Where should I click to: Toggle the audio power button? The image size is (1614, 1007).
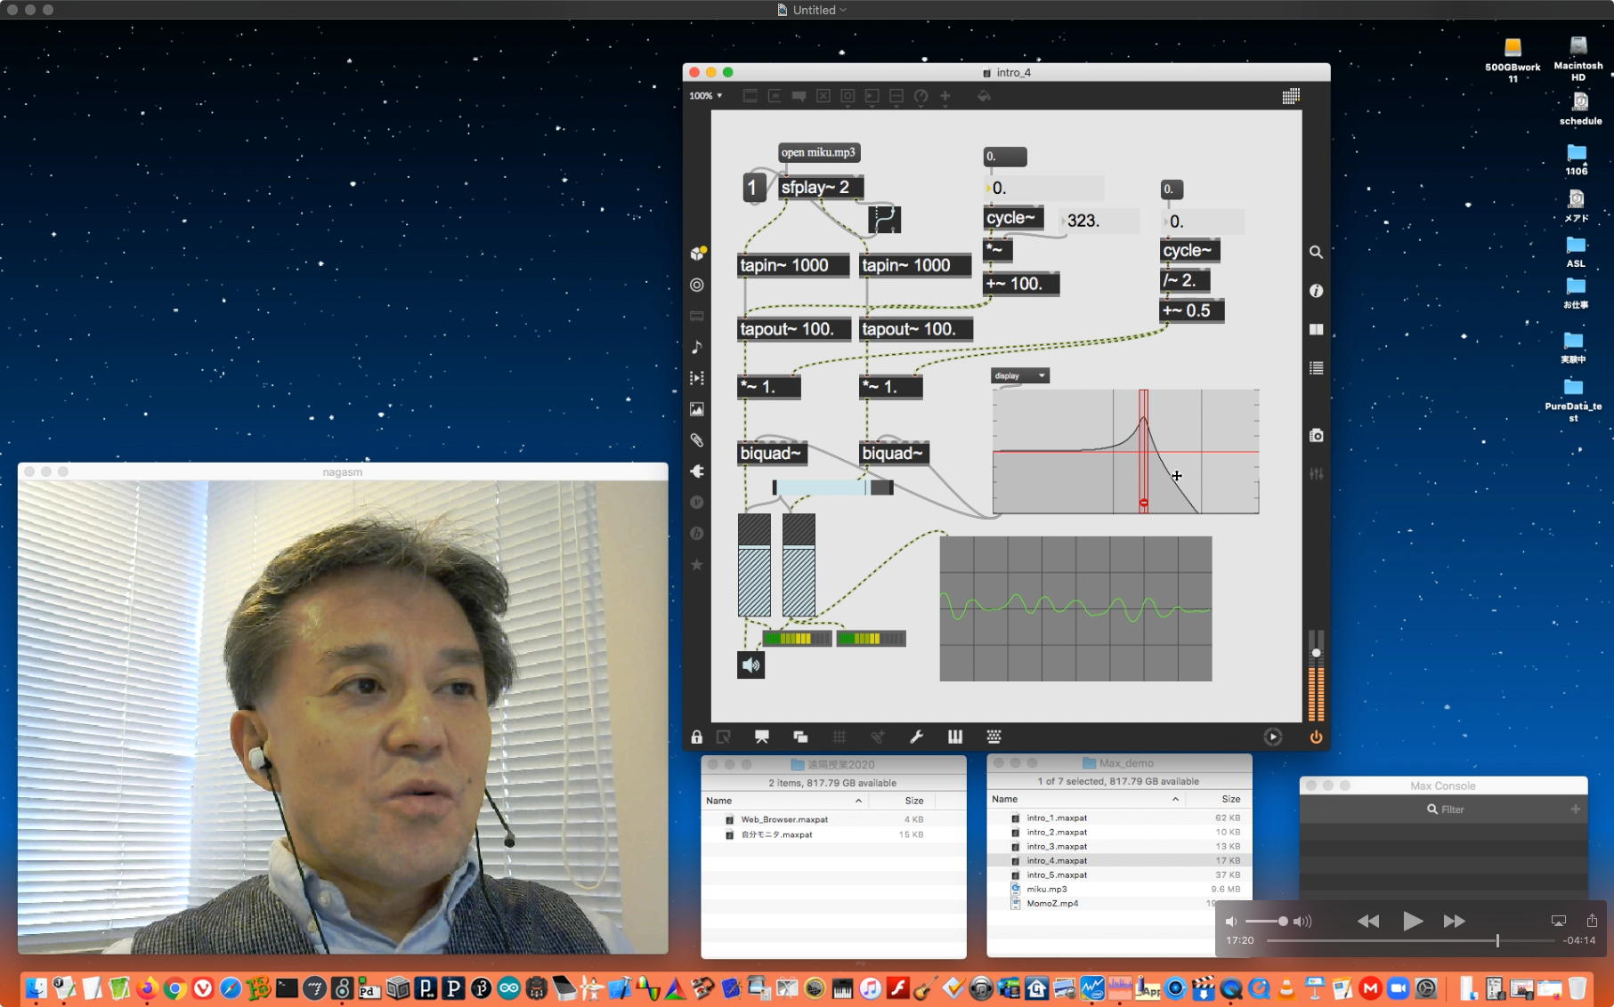coord(1315,737)
